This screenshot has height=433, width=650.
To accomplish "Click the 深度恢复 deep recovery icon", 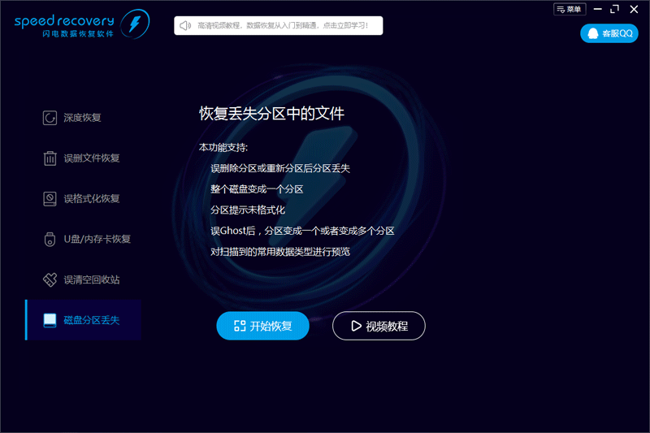I will [50, 118].
